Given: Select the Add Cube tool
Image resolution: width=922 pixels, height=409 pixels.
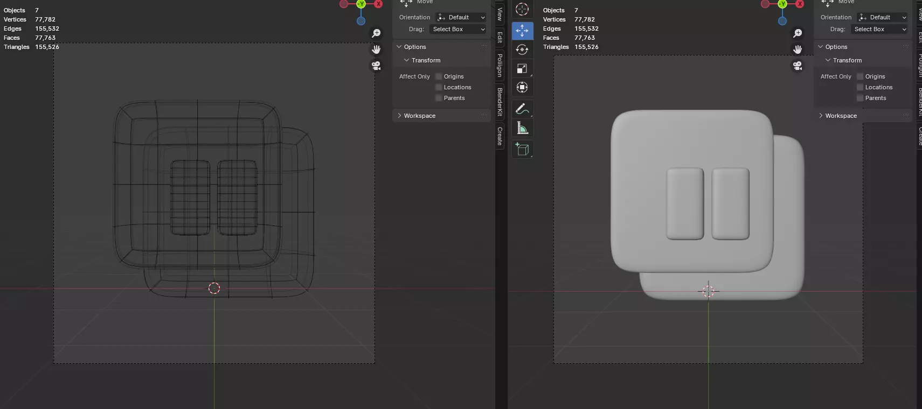Looking at the screenshot, I should pos(522,150).
